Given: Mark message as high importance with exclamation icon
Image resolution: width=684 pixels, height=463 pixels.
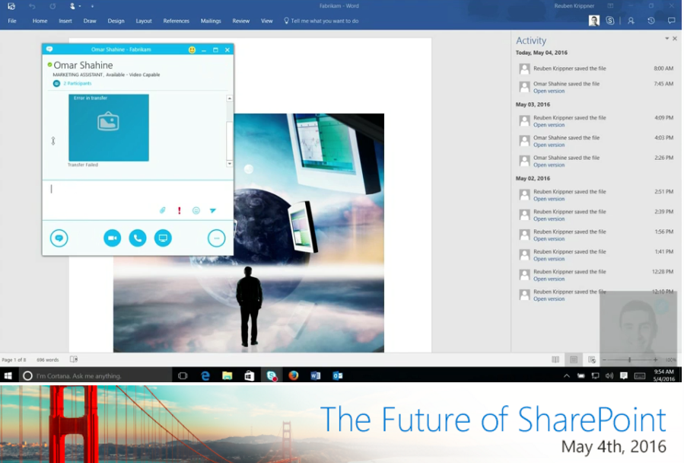Looking at the screenshot, I should tap(180, 210).
